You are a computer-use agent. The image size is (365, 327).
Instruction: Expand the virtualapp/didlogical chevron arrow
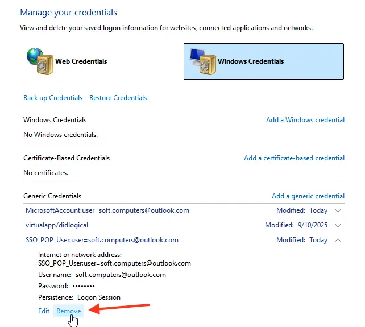point(338,226)
